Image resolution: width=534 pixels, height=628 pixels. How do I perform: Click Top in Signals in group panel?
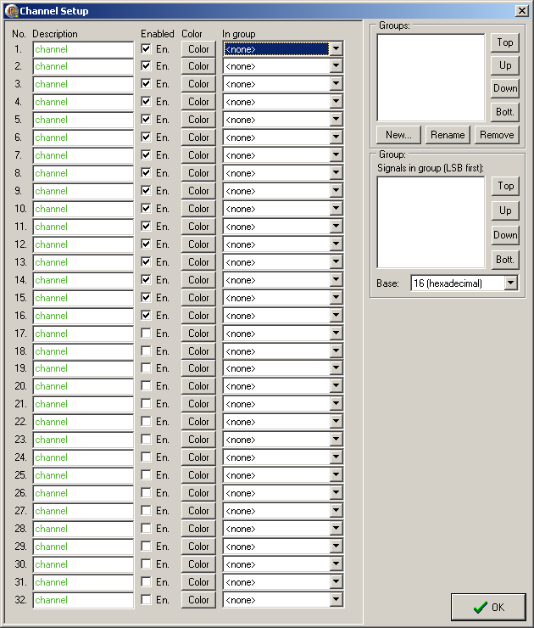click(505, 186)
